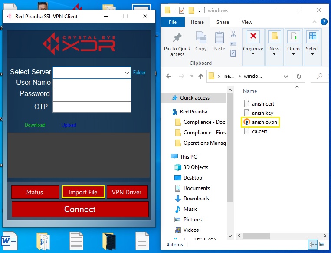Click the horizontal scrollbar thumb in file list
The image size is (331, 253).
point(256,236)
